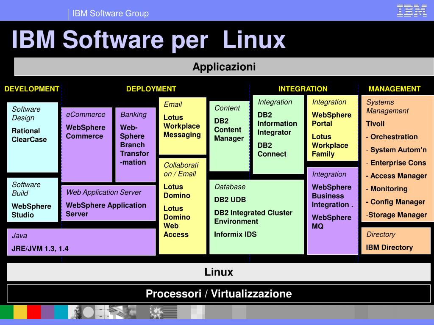
Task: Click the IBM logo in the header
Action: click(x=412, y=11)
